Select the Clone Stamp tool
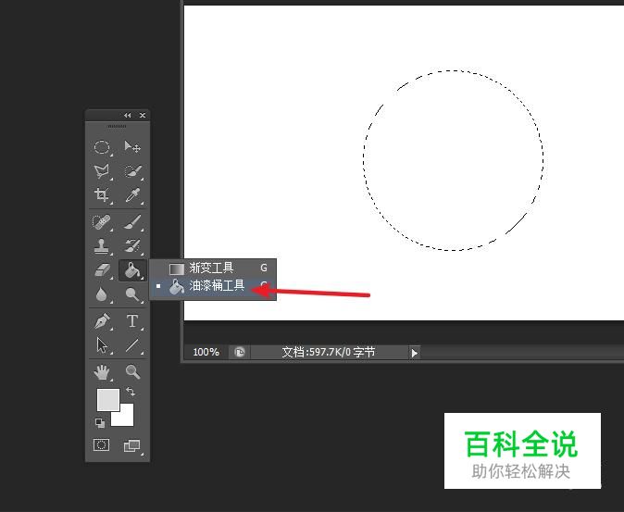This screenshot has height=512, width=624. 102,246
